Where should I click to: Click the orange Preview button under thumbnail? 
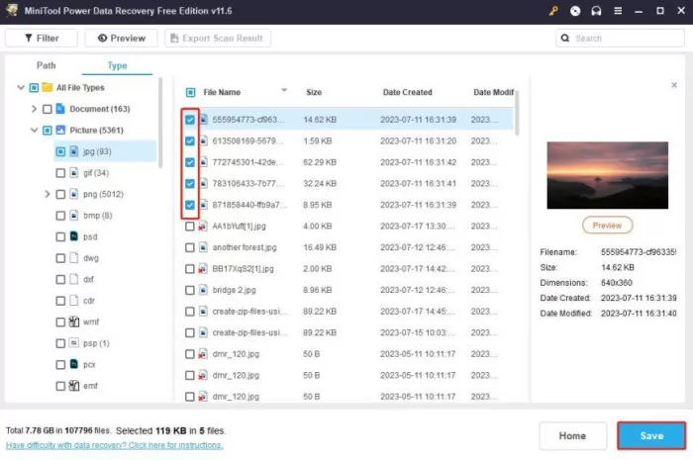pos(607,226)
